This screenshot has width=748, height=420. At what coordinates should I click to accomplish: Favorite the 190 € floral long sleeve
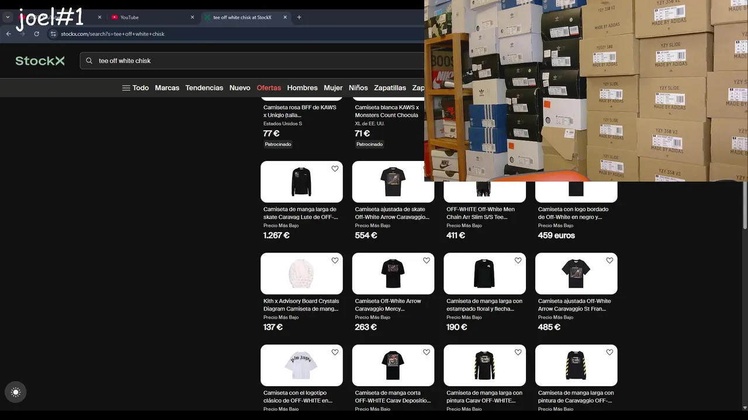(x=518, y=261)
